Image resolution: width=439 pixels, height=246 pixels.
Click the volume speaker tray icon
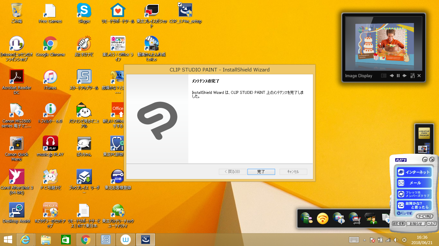coord(396,240)
